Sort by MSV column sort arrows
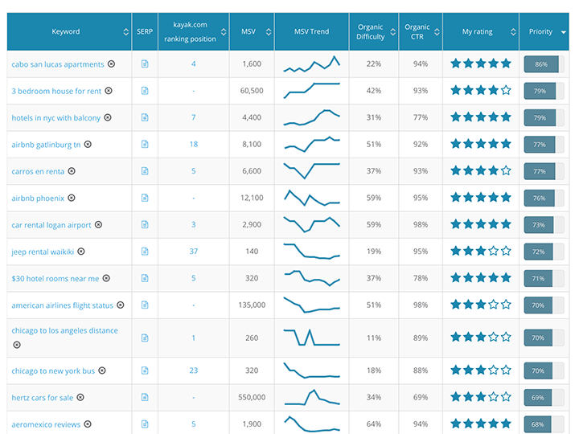The width and height of the screenshot is (579, 434). (267, 32)
